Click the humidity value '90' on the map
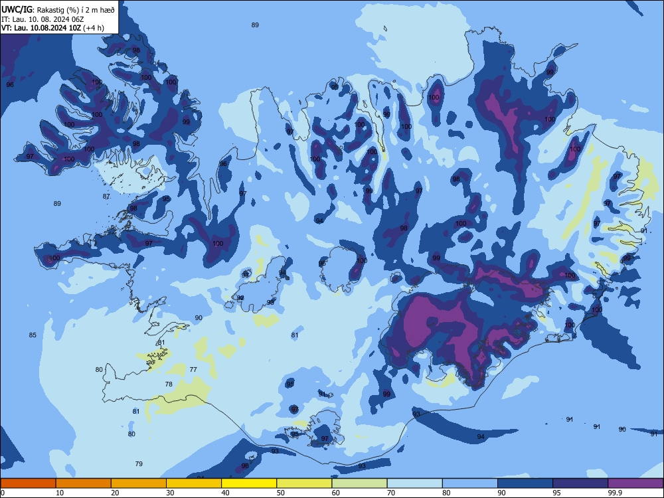 pos(199,317)
